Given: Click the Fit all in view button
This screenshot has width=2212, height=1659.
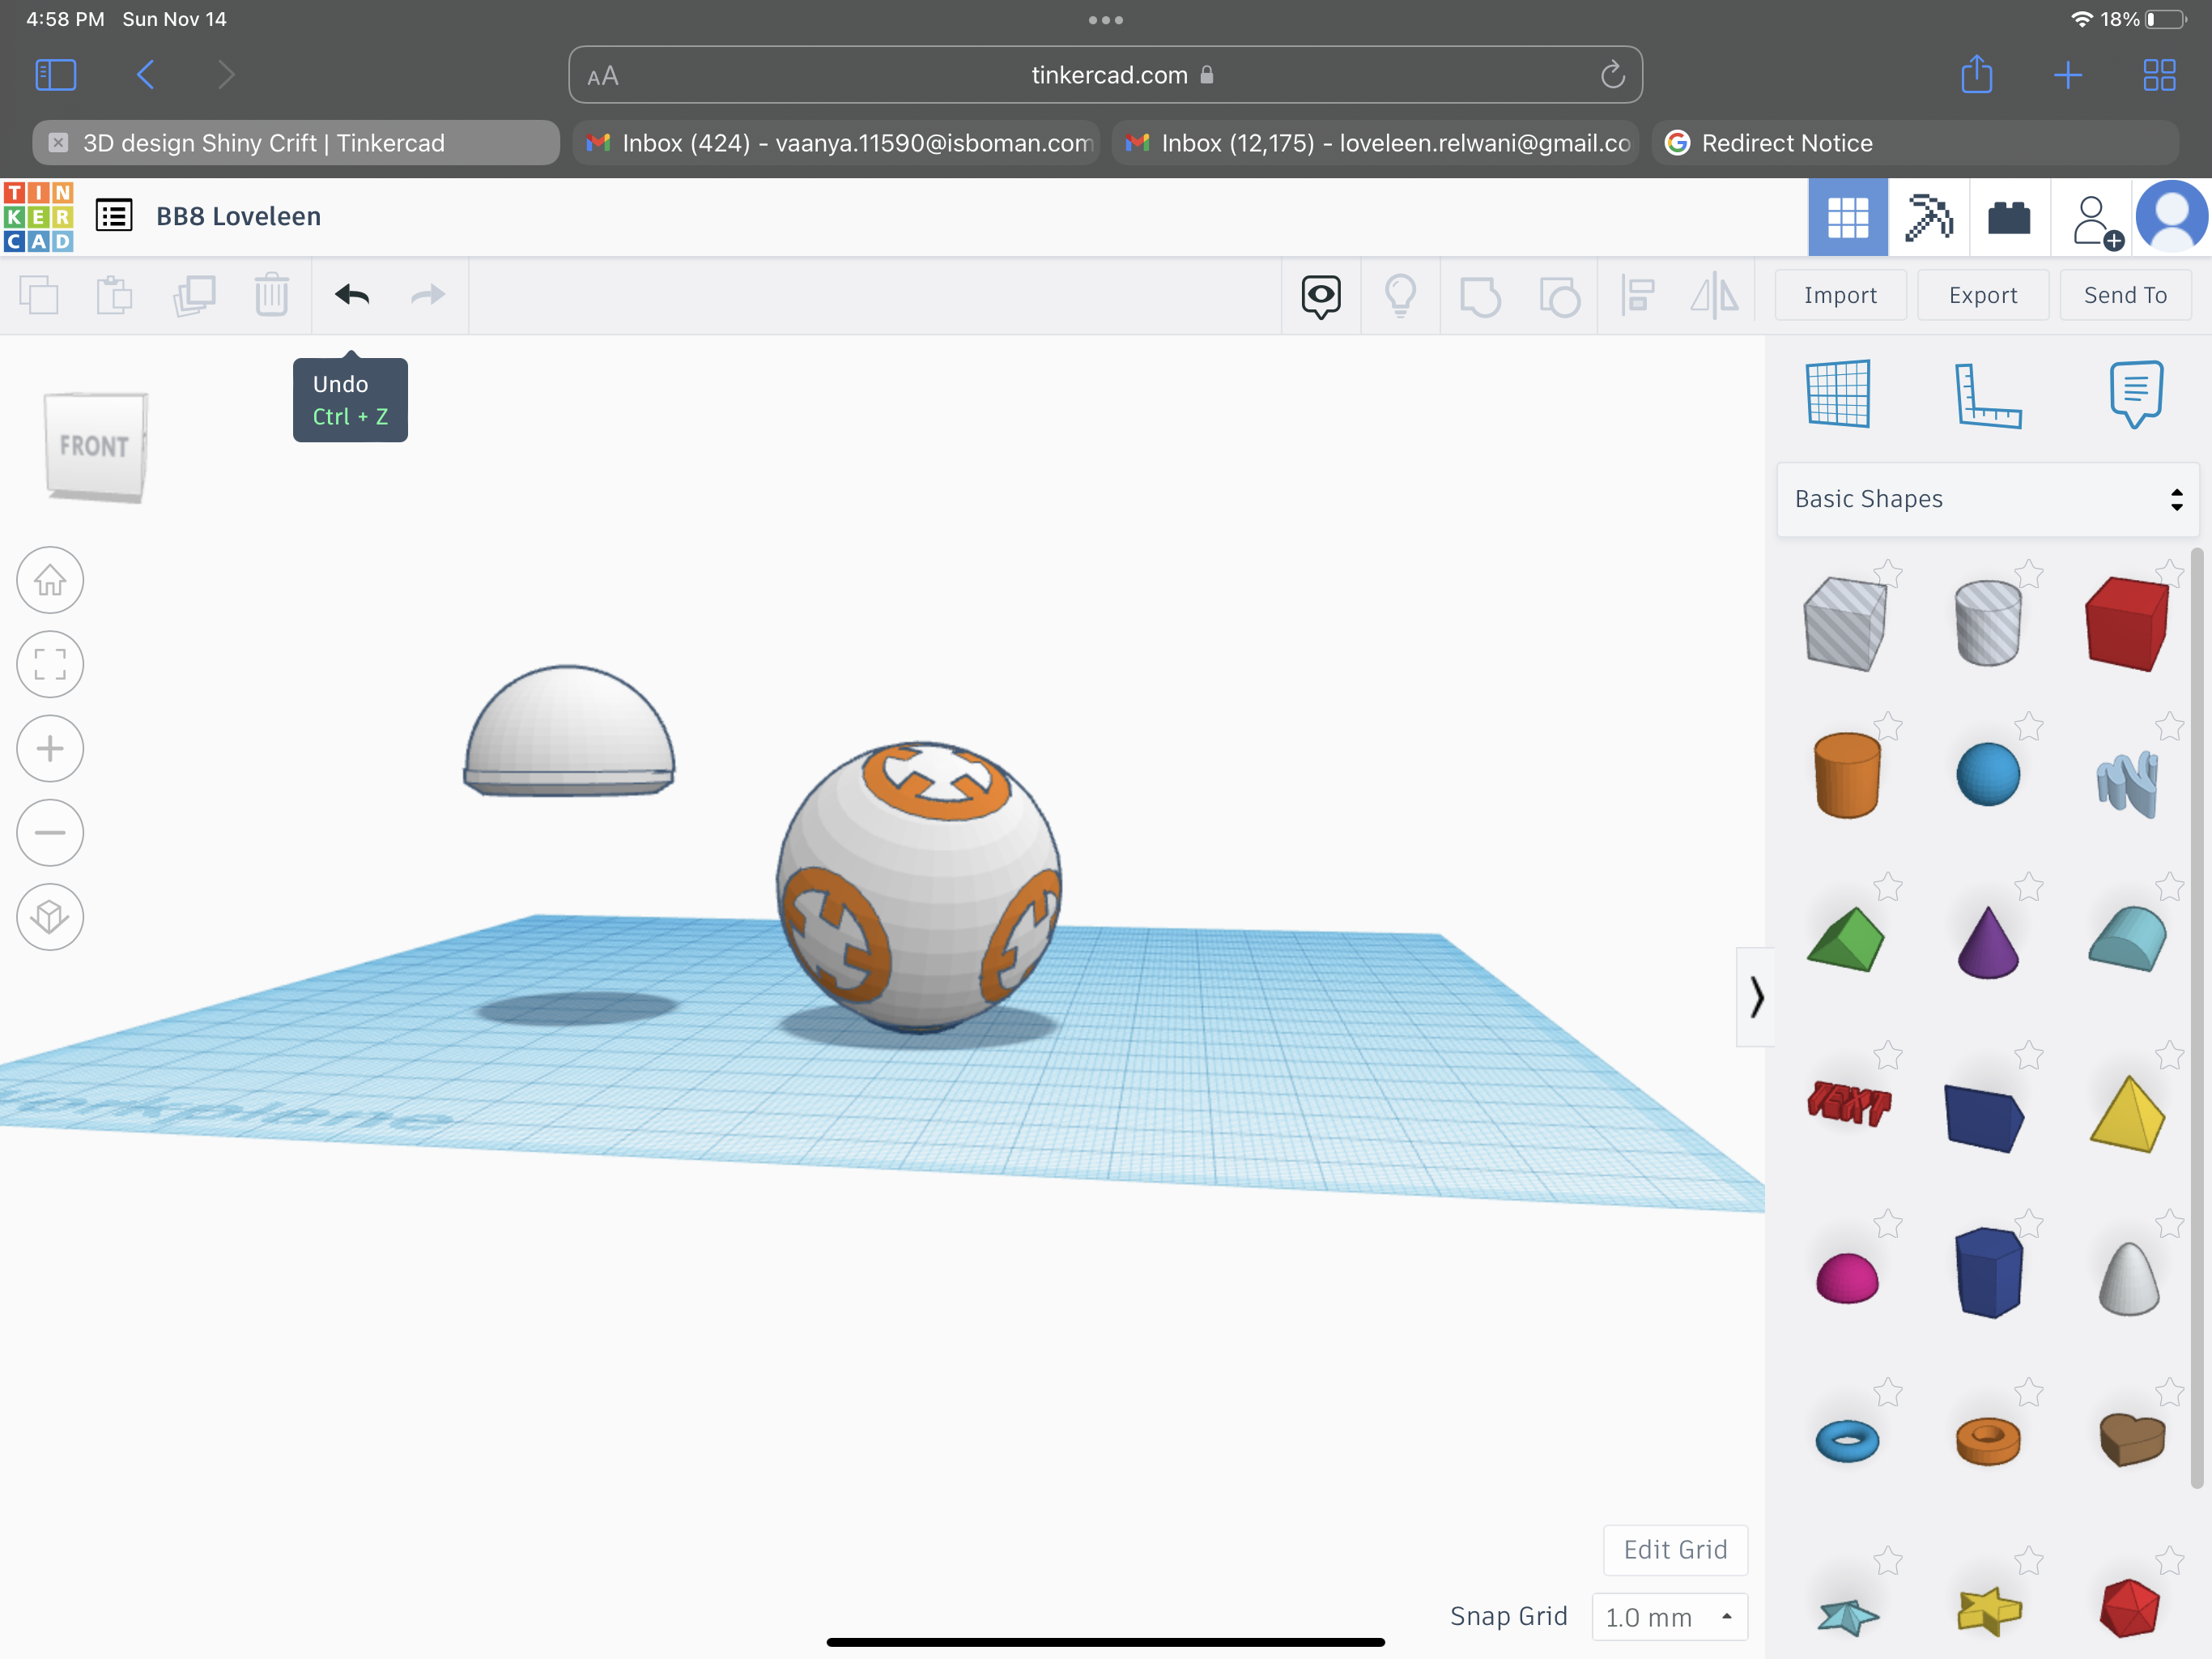Looking at the screenshot, I should pyautogui.click(x=50, y=664).
